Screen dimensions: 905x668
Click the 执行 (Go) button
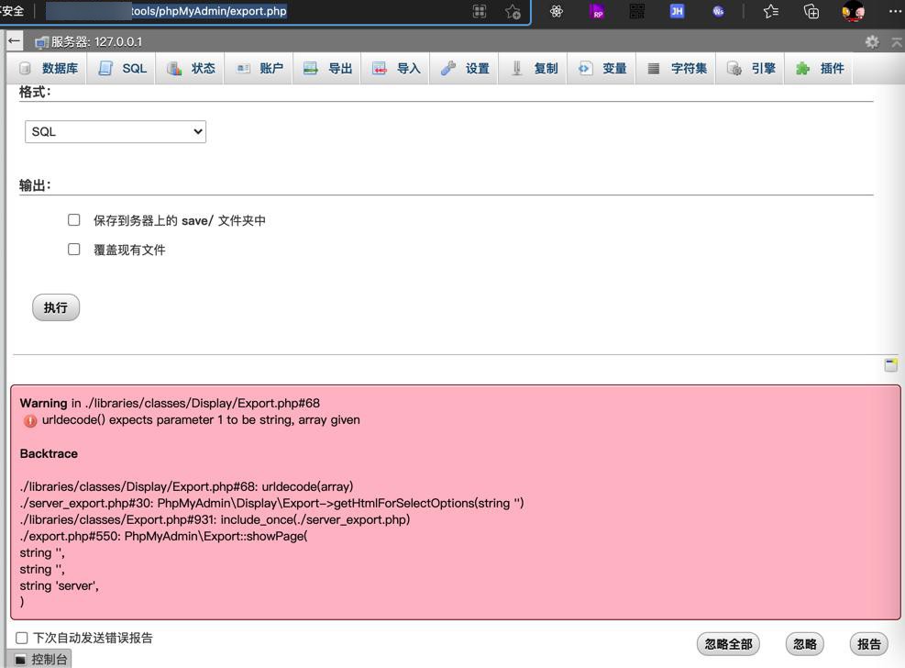pyautogui.click(x=56, y=307)
